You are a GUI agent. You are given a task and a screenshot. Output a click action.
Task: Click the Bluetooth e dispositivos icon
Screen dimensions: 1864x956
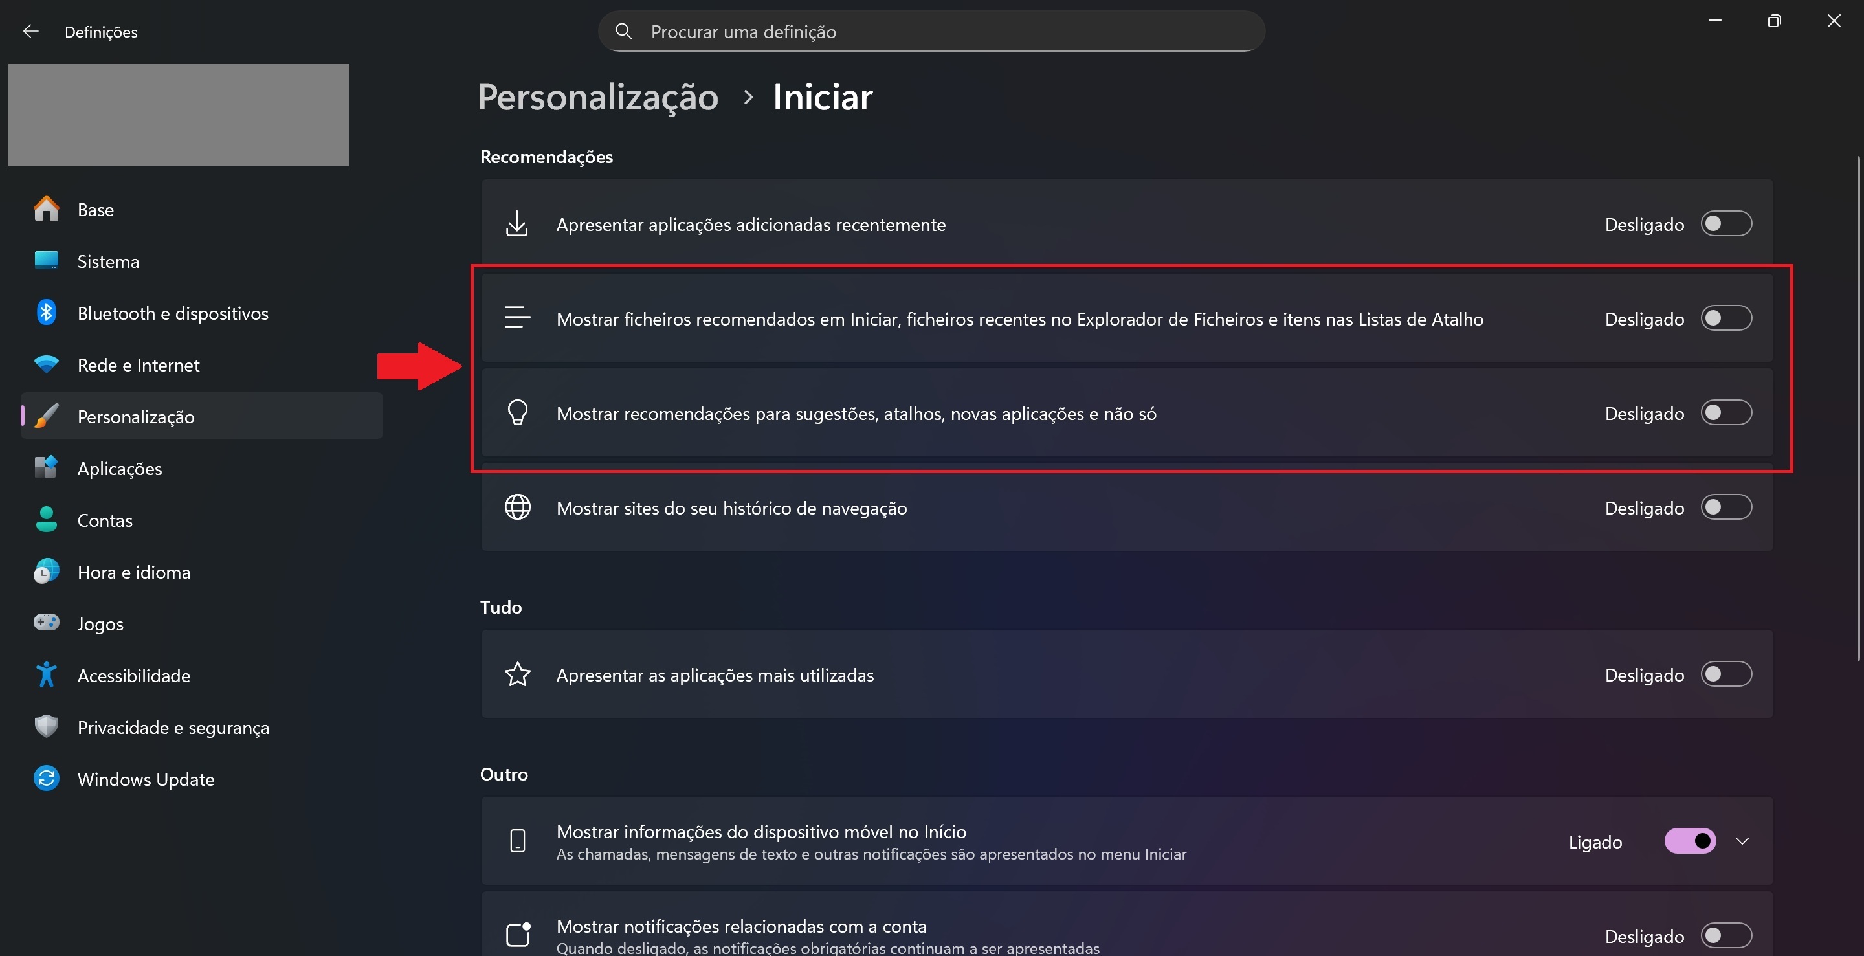pyautogui.click(x=47, y=313)
